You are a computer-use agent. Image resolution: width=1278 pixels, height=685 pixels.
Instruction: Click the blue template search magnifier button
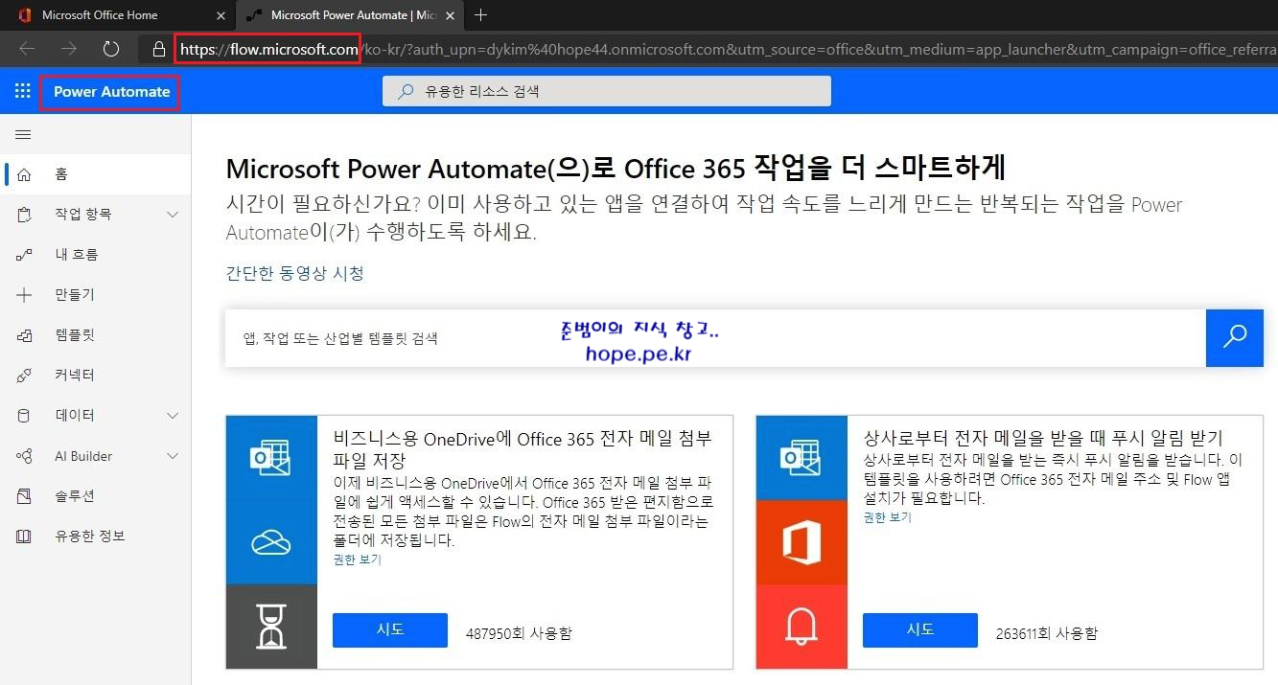coord(1235,338)
